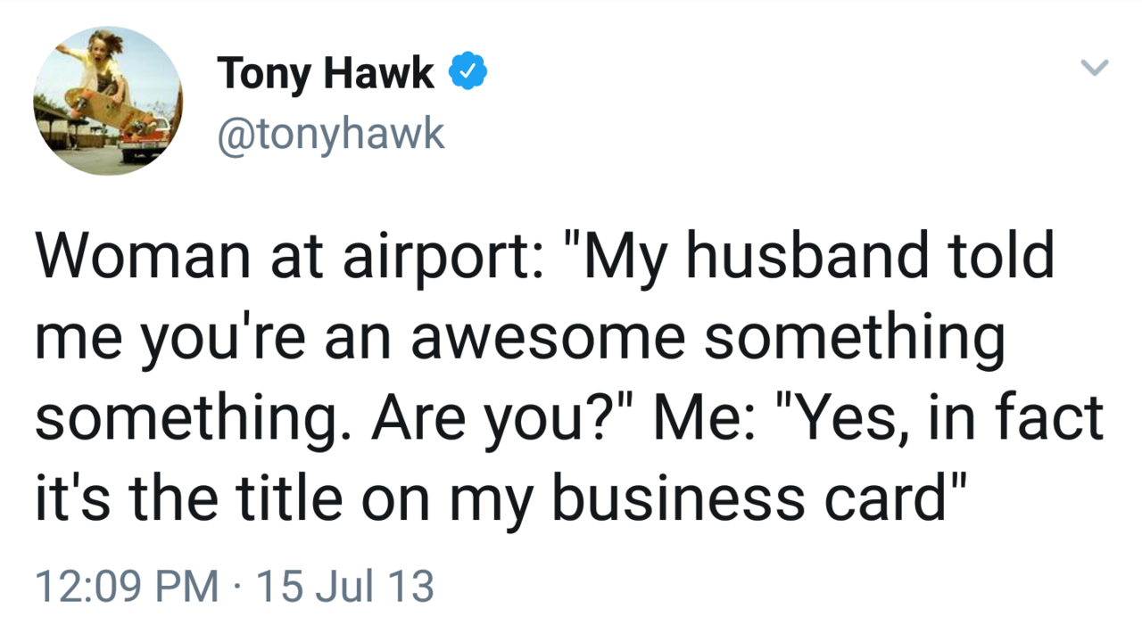Viewport: 1142px width, 642px height.
Task: Click the 12:09 PM timestamp
Action: 126,587
